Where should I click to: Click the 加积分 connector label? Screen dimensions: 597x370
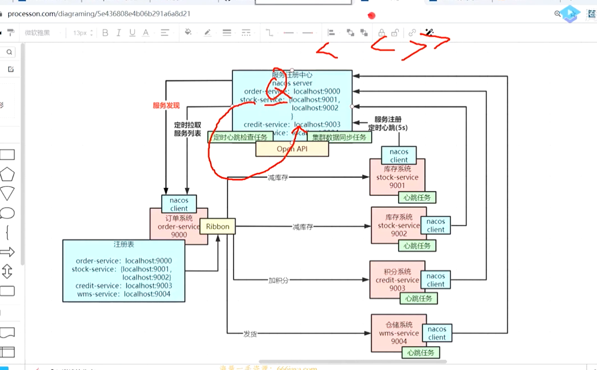coord(278,280)
